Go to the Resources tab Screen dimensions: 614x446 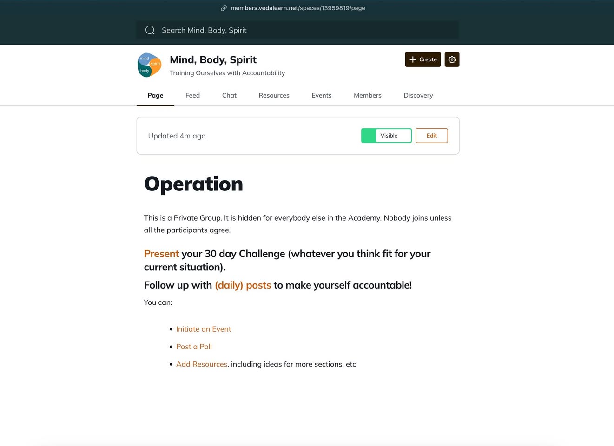tap(274, 95)
